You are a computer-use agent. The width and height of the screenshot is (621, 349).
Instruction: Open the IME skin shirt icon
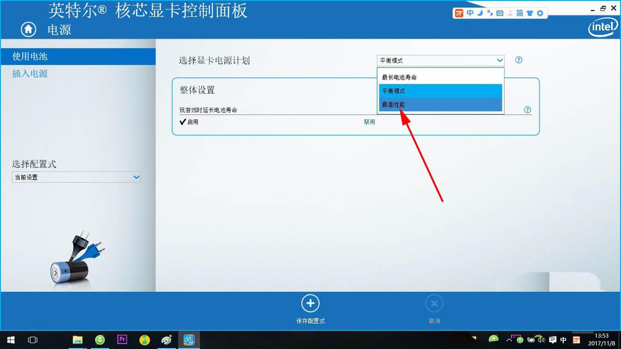tap(530, 13)
